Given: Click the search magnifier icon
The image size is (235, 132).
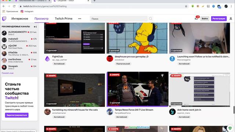Looking at the screenshot, I should pos(151,19).
